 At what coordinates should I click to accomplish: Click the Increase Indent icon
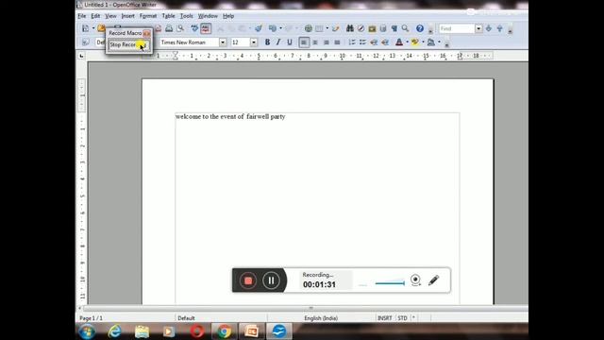(385, 42)
